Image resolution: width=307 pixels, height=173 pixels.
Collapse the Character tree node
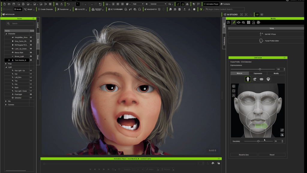(6, 34)
